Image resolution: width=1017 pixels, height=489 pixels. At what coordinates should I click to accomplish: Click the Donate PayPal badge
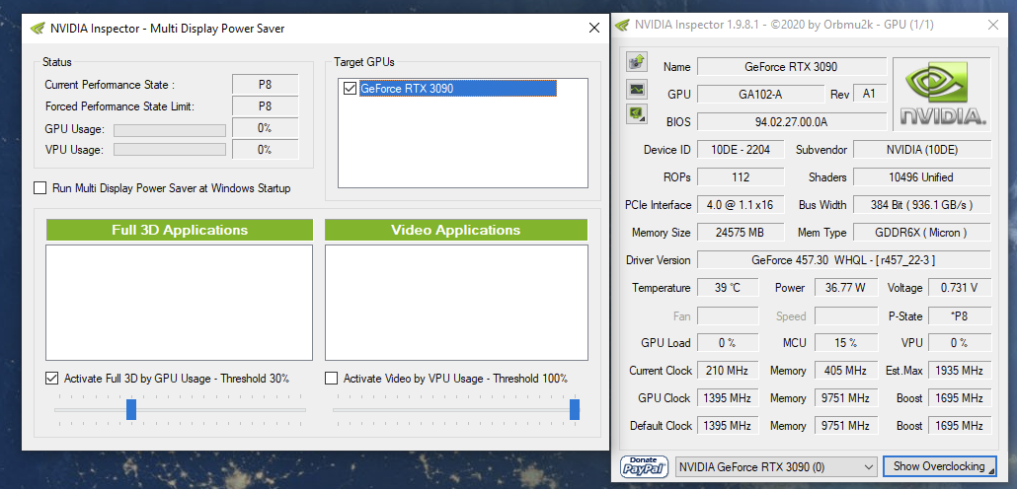pos(645,466)
